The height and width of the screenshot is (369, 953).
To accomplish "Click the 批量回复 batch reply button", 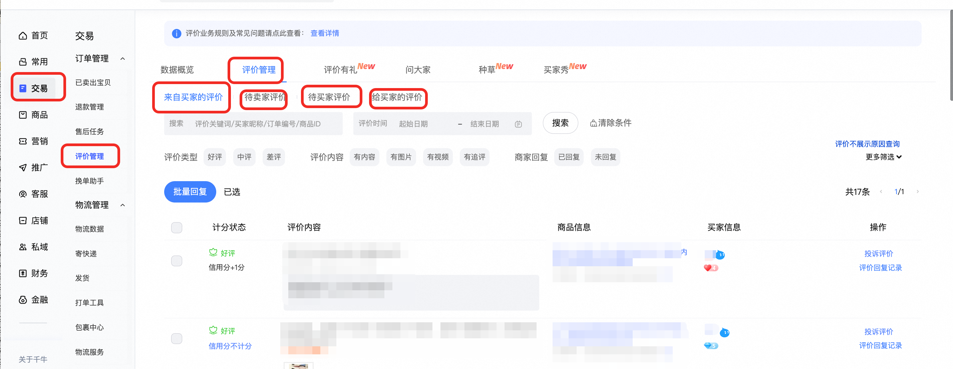I will (190, 192).
